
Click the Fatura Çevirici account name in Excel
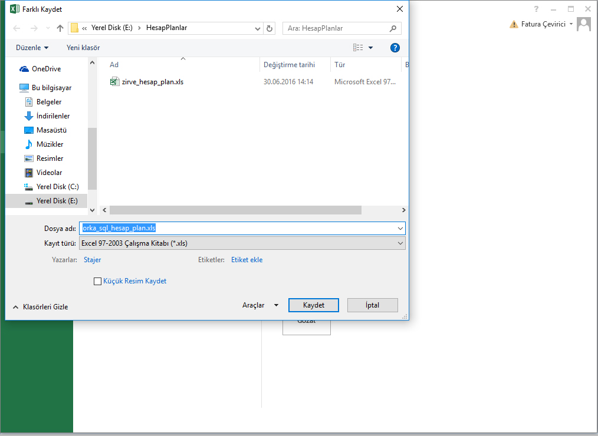point(543,24)
